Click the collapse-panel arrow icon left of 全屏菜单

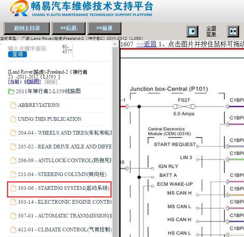pyautogui.click(x=192, y=31)
